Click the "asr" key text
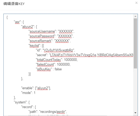Screen dimensions: 140x116 pos(17,22)
